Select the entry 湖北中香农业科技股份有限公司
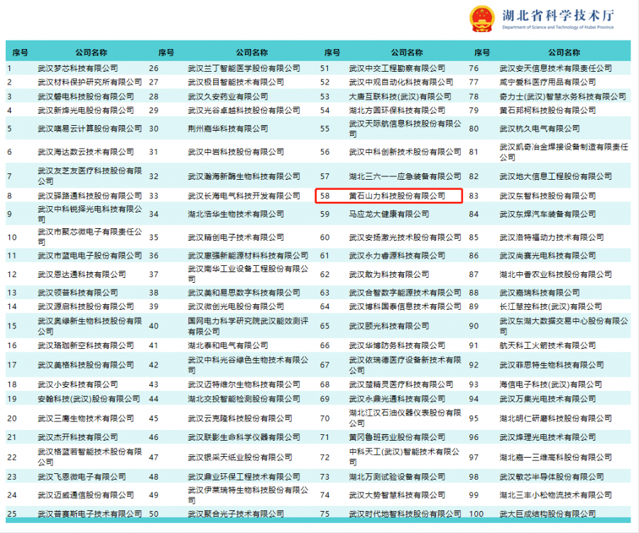This screenshot has width=639, height=533. pyautogui.click(x=556, y=274)
